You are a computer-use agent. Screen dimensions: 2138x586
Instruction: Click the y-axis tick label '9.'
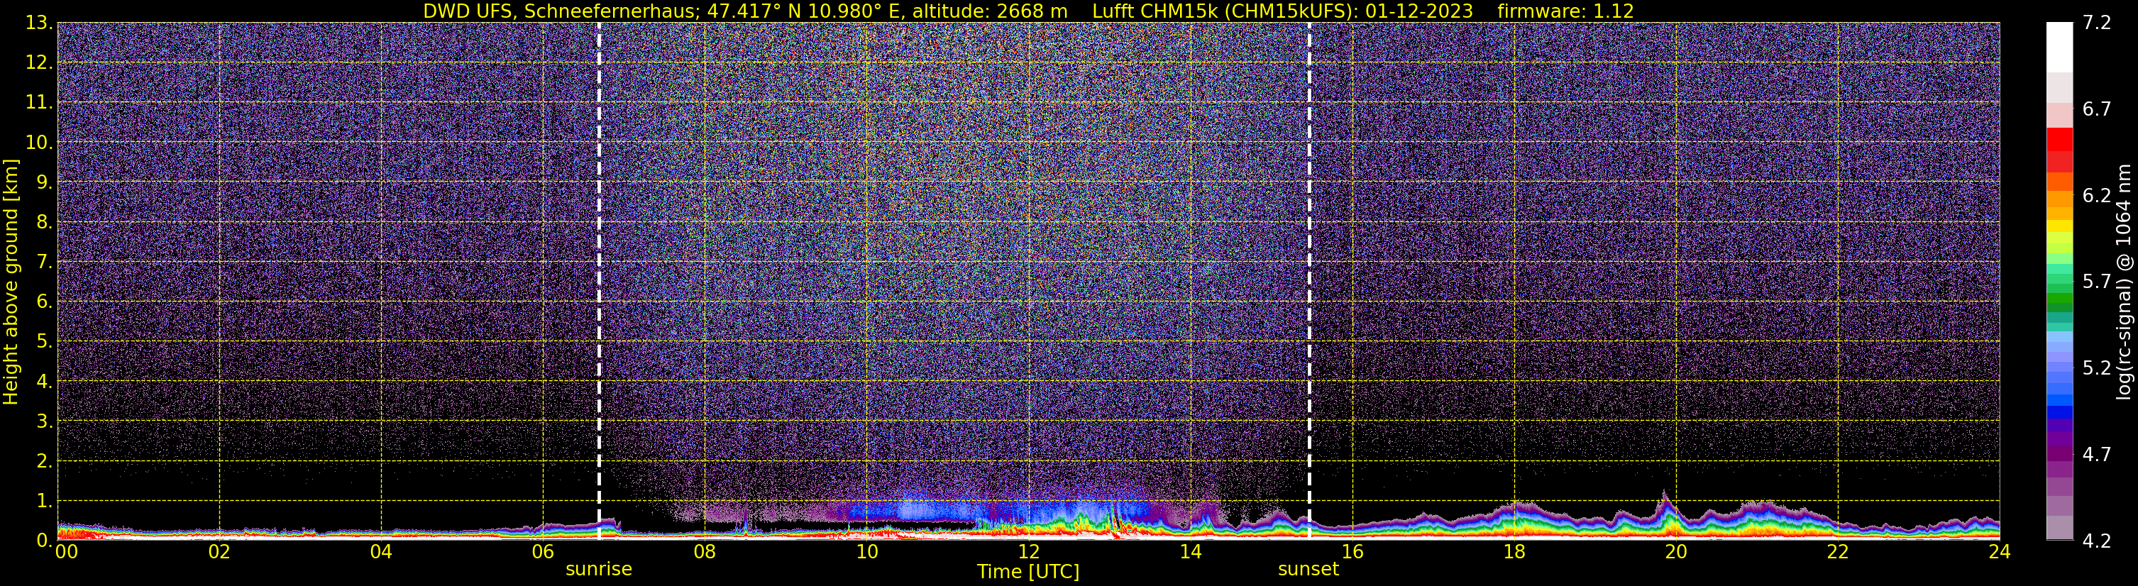[x=44, y=182]
